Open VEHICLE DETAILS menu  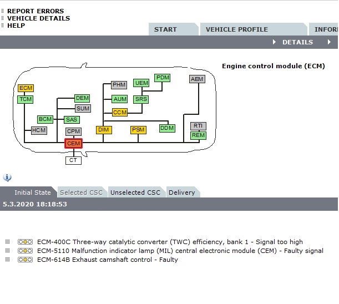pyautogui.click(x=38, y=18)
